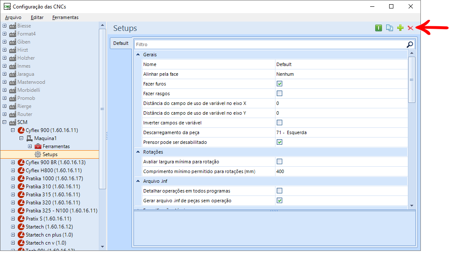The image size is (450, 256).
Task: Expand the Ferramentas tree node
Action: tap(30, 146)
